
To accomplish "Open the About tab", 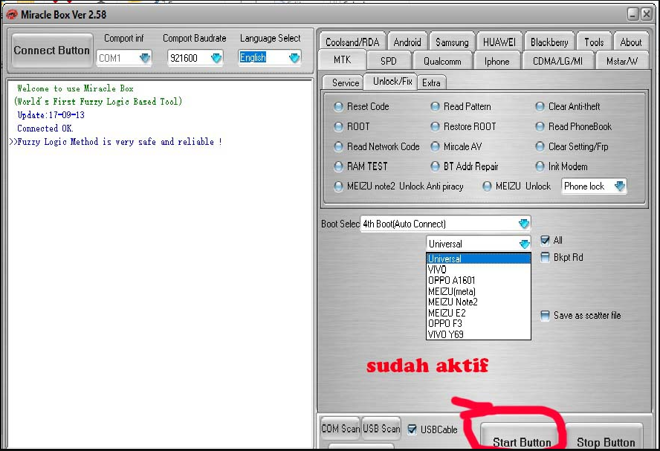I will [x=630, y=42].
